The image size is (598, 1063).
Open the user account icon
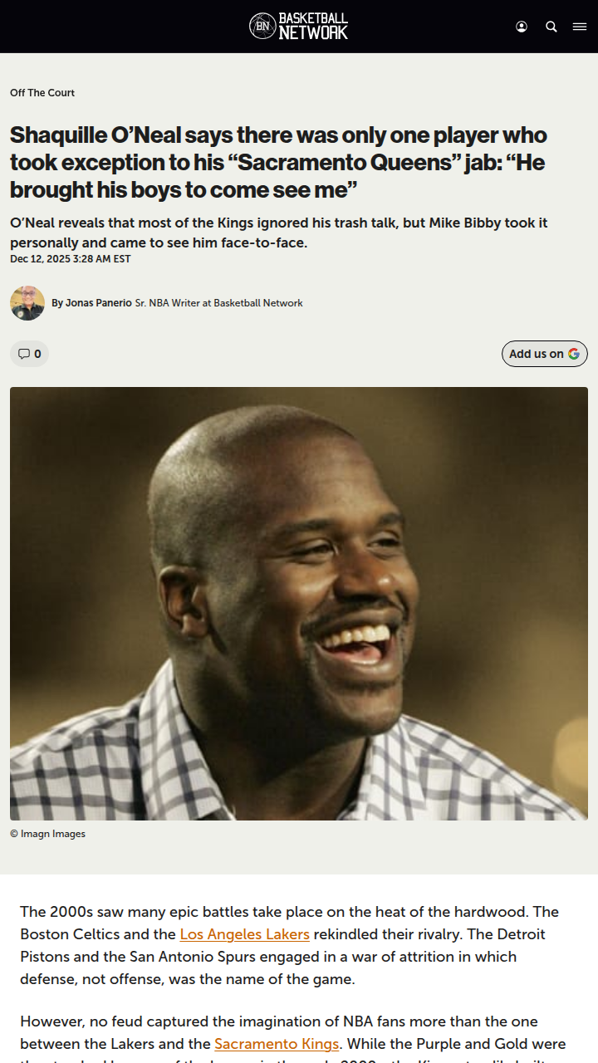pyautogui.click(x=522, y=27)
